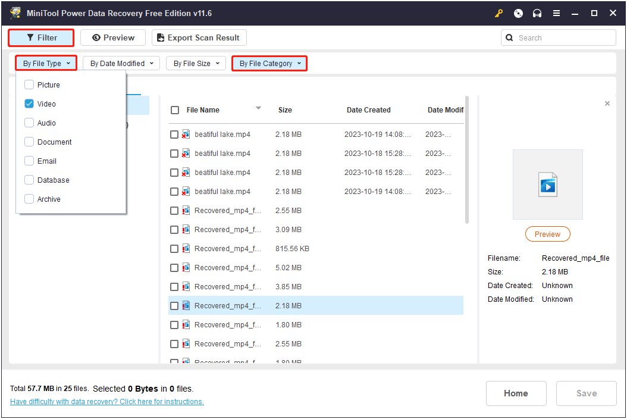
Task: Click the Save button
Action: 586,393
